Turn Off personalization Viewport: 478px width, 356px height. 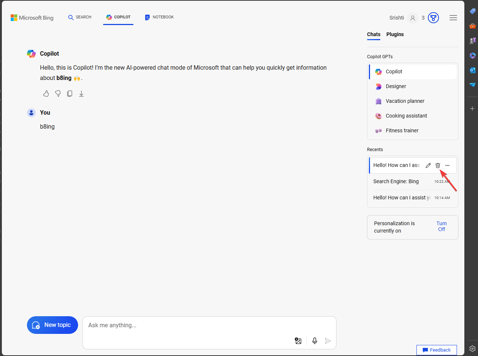[x=442, y=226]
